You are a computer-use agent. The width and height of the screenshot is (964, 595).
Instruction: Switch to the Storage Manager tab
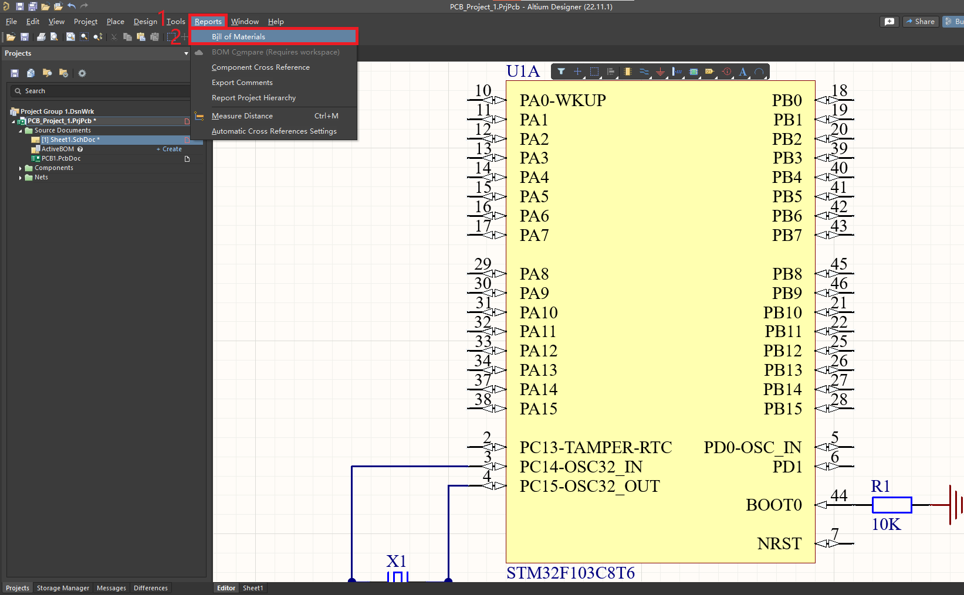63,588
